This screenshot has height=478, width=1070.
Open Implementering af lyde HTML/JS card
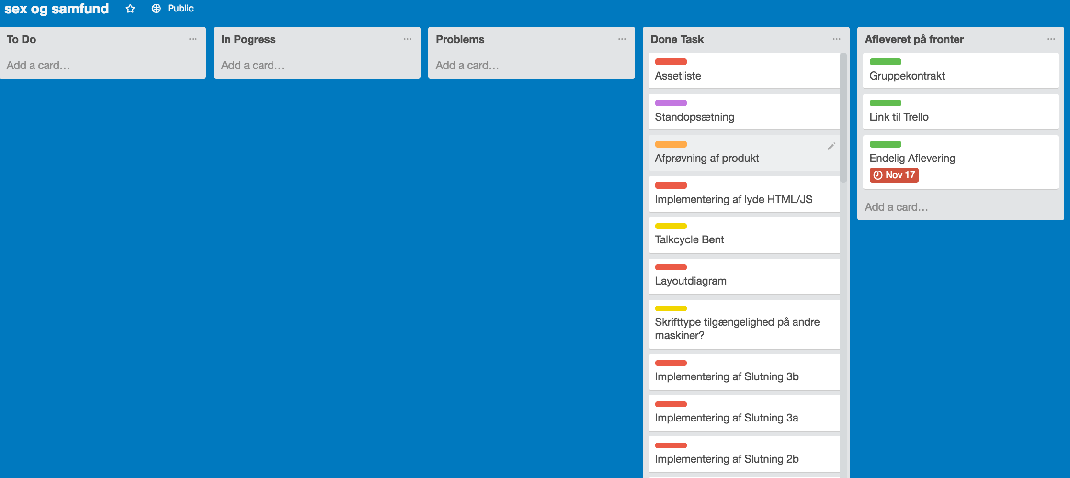[x=744, y=194]
